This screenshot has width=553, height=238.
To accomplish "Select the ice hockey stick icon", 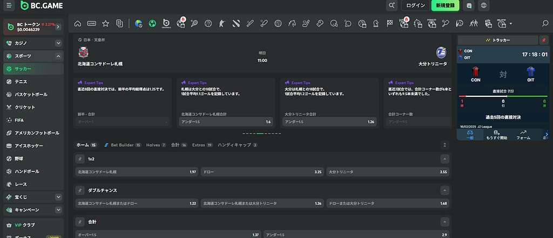I will tap(306, 24).
